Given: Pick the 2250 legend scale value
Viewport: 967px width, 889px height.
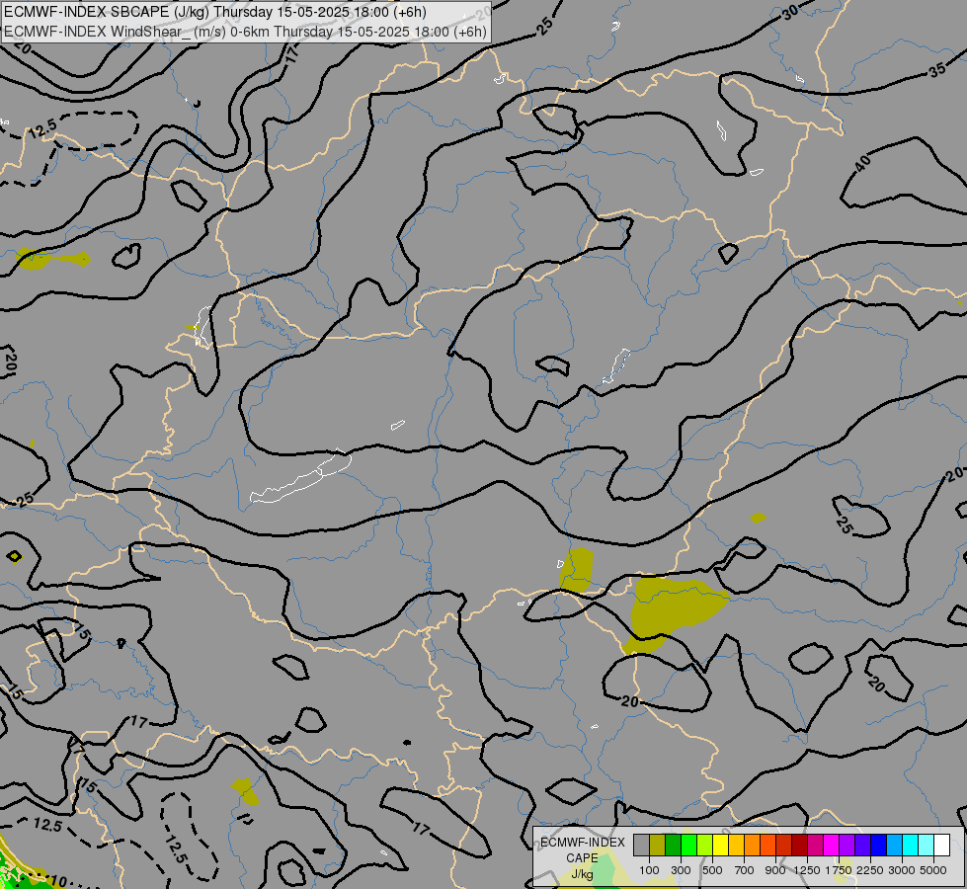Looking at the screenshot, I should pos(870,870).
